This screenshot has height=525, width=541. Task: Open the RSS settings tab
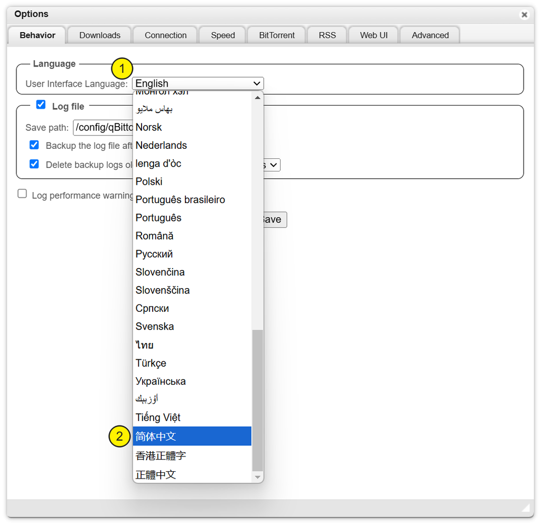pos(327,35)
